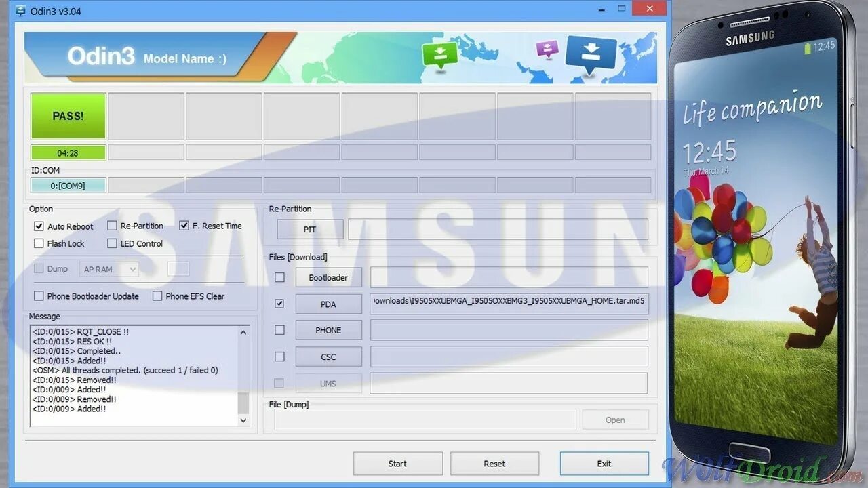Enable the Re-Partition checkbox

(112, 226)
